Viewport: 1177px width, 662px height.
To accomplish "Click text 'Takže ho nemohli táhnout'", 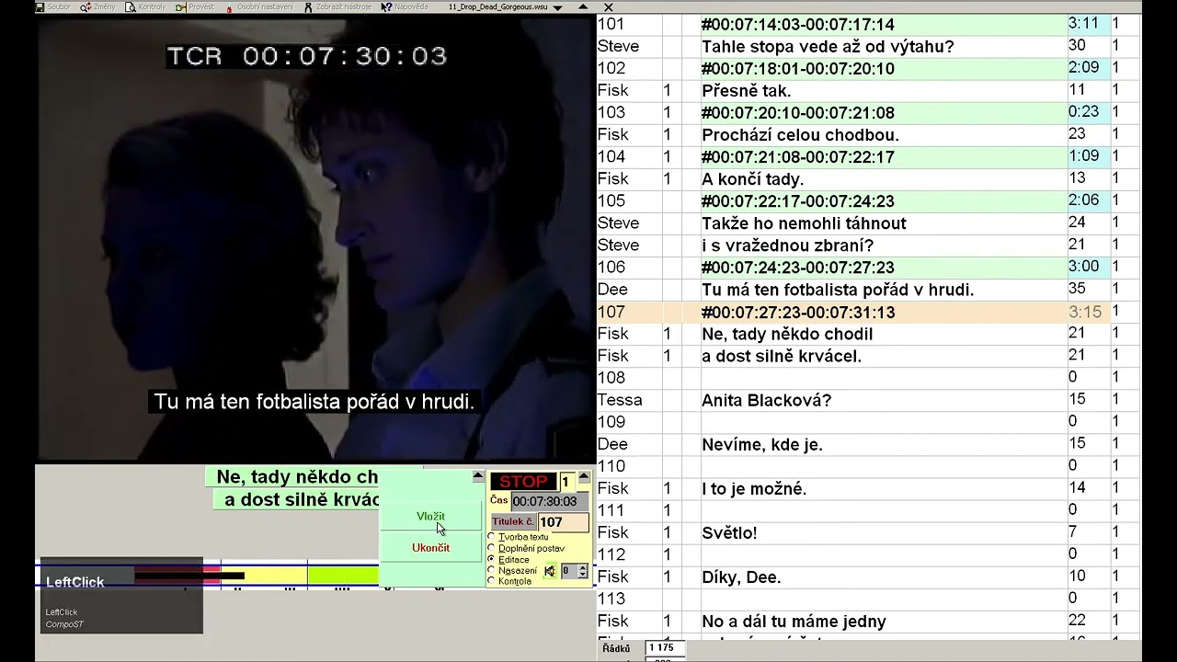I will click(x=804, y=223).
